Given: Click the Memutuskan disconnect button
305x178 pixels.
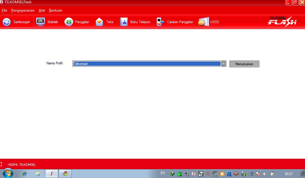Looking at the screenshot, I should pos(244,64).
